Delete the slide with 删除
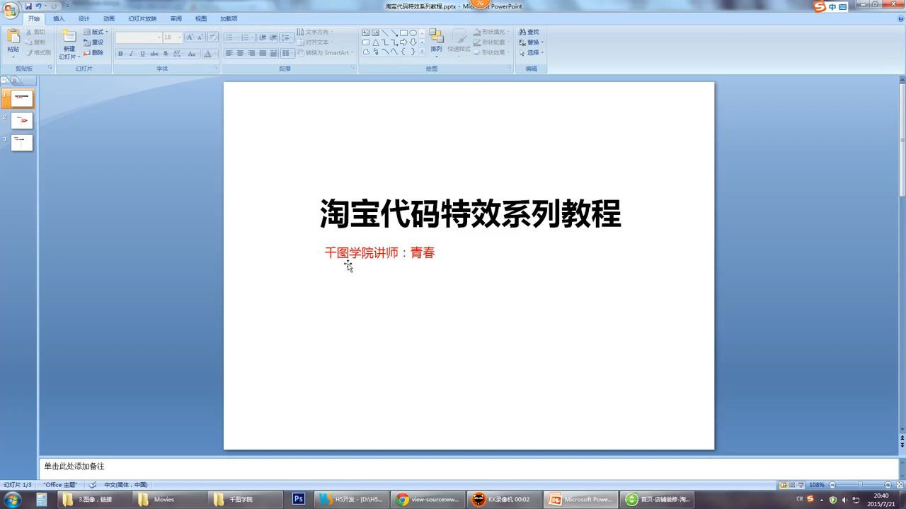This screenshot has height=509, width=906. (x=93, y=52)
